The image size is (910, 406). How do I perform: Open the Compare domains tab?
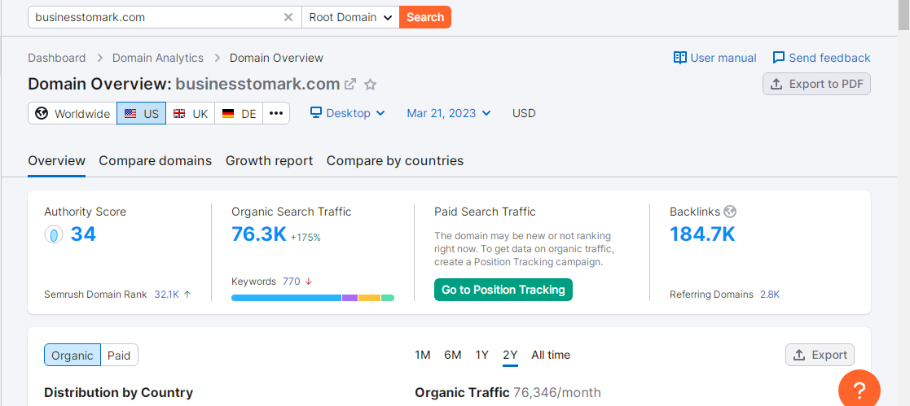click(155, 160)
